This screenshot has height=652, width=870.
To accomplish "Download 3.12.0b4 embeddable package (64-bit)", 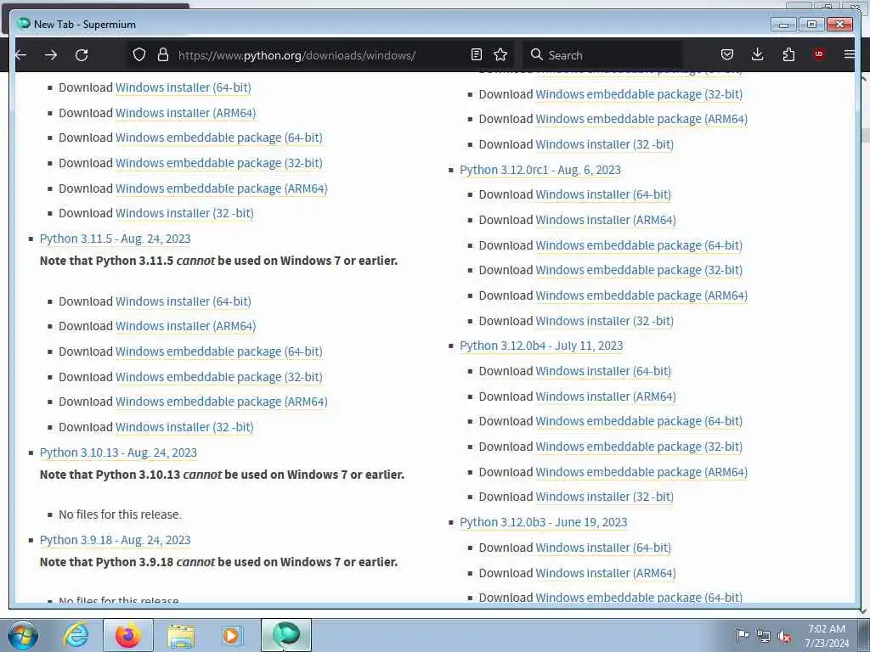I will click(x=639, y=422).
